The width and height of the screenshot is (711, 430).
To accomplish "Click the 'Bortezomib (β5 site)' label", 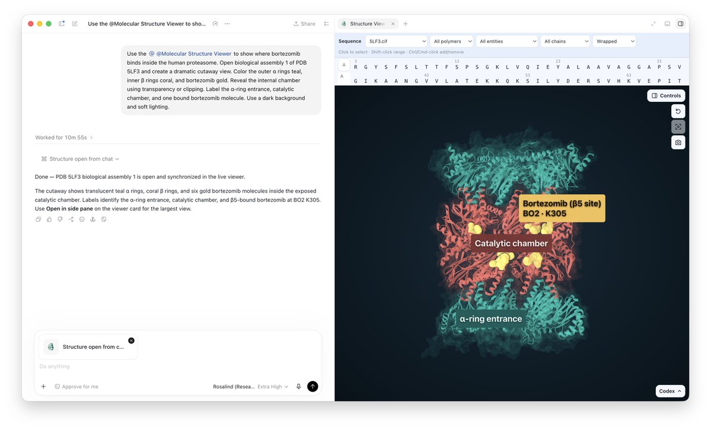I will click(562, 208).
